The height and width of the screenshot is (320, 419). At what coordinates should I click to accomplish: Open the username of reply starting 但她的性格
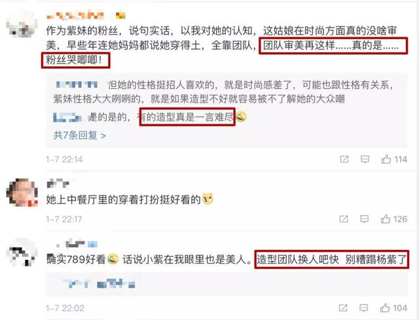pyautogui.click(x=77, y=84)
